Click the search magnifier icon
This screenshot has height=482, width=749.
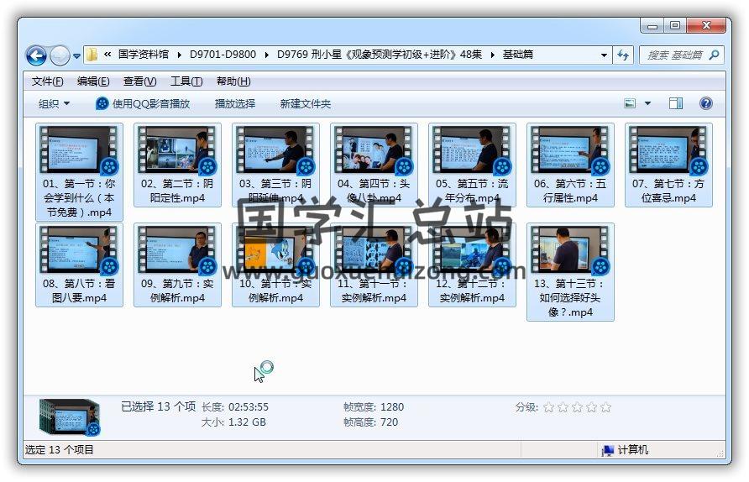[x=714, y=55]
